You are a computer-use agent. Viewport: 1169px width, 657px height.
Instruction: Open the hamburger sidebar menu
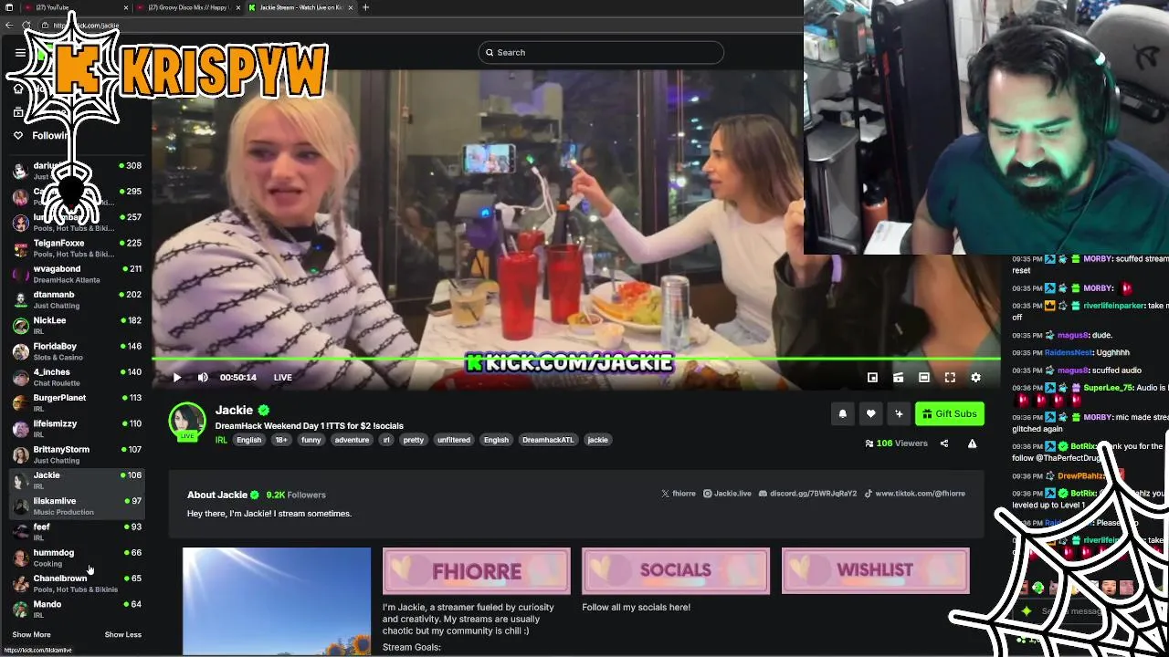point(20,53)
